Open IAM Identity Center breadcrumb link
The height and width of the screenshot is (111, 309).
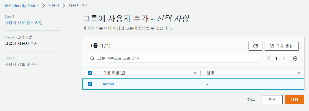click(x=22, y=6)
